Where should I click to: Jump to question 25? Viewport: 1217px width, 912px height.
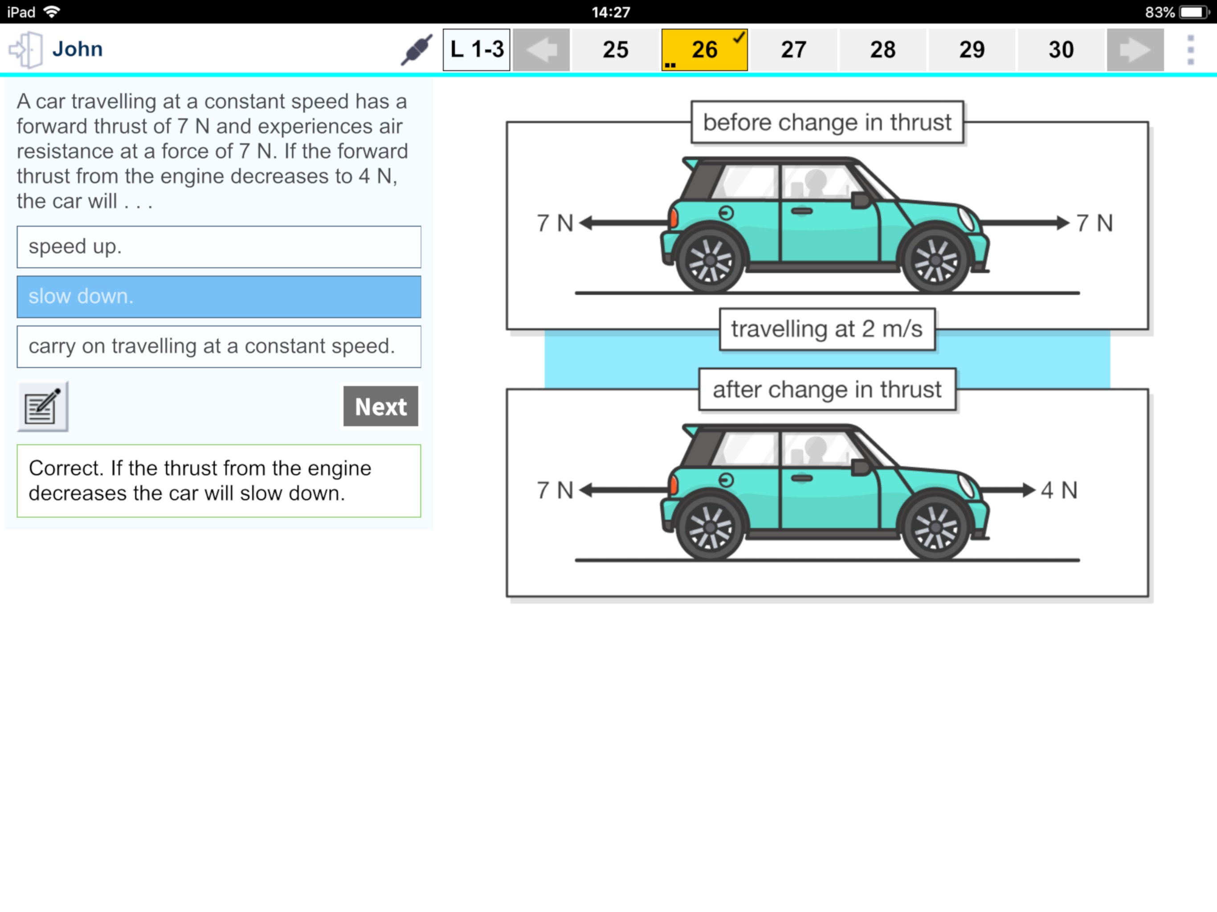(x=615, y=49)
